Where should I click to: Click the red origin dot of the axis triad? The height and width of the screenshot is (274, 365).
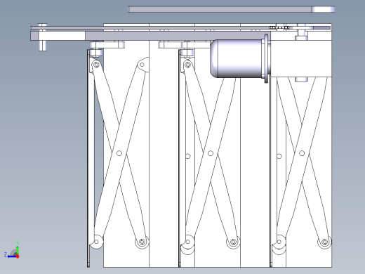click(18, 256)
